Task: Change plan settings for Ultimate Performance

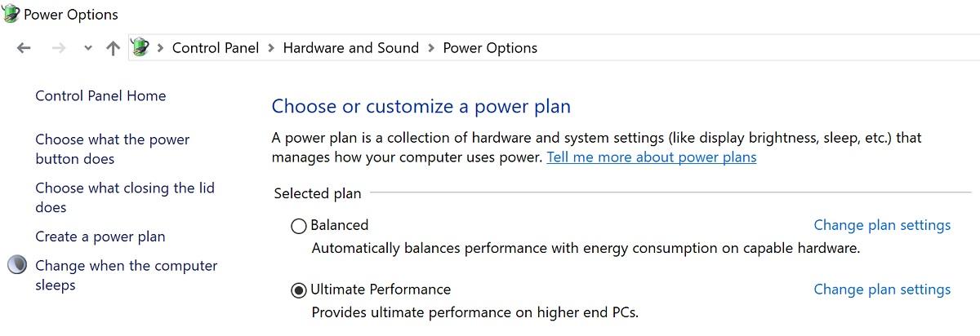Action: click(x=882, y=290)
